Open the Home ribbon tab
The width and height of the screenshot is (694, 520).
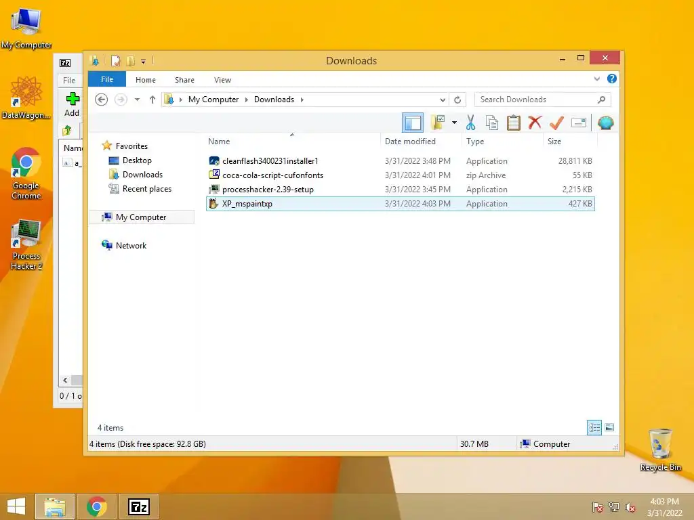[146, 80]
